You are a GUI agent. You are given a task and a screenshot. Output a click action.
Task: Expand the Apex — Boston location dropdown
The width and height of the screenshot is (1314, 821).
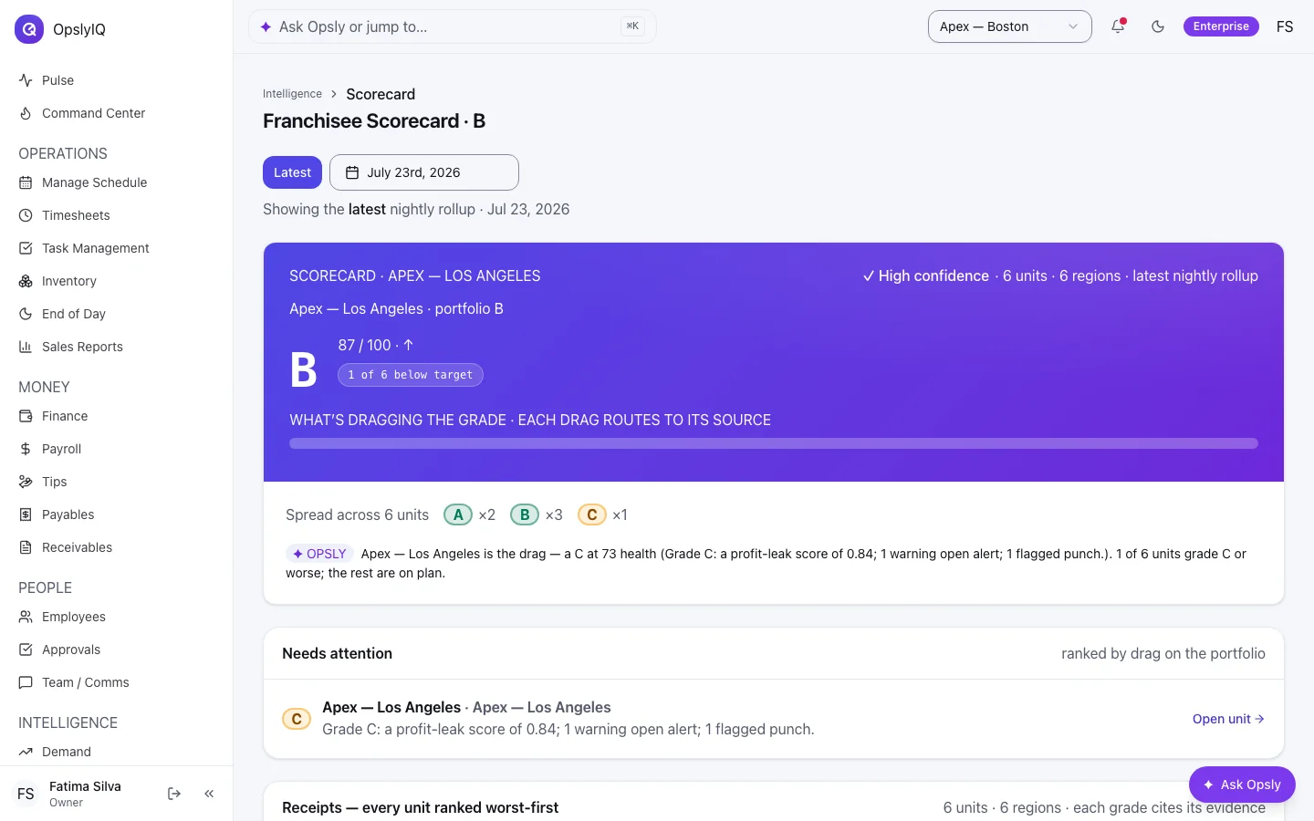1010,26
